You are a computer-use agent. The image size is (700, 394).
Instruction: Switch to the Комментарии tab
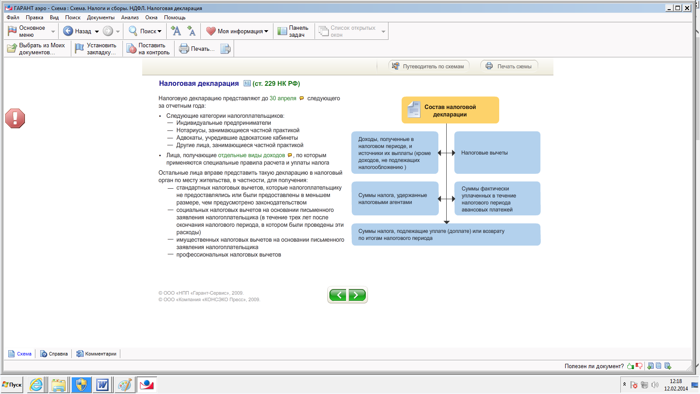click(x=96, y=354)
